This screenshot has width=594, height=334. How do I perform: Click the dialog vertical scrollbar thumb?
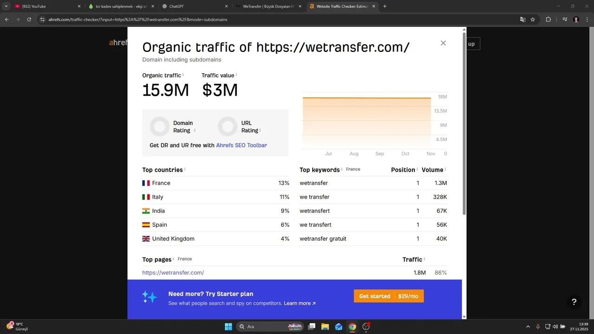(x=464, y=123)
